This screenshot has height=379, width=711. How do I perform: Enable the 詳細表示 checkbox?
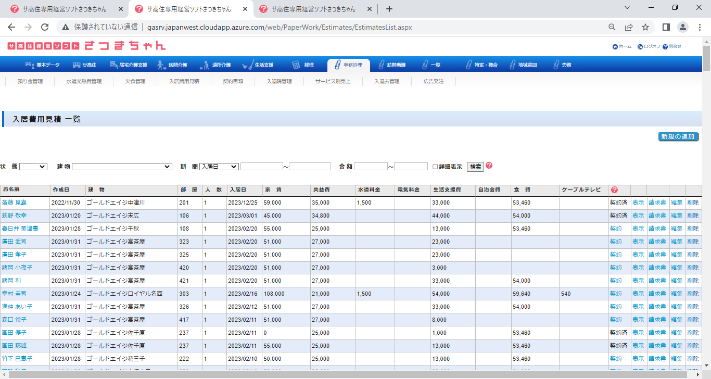pyautogui.click(x=435, y=167)
